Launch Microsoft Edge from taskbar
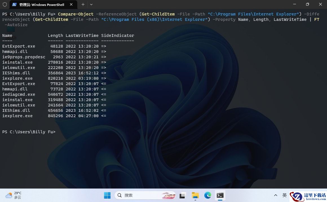The image size is (327, 202). [x=207, y=195]
